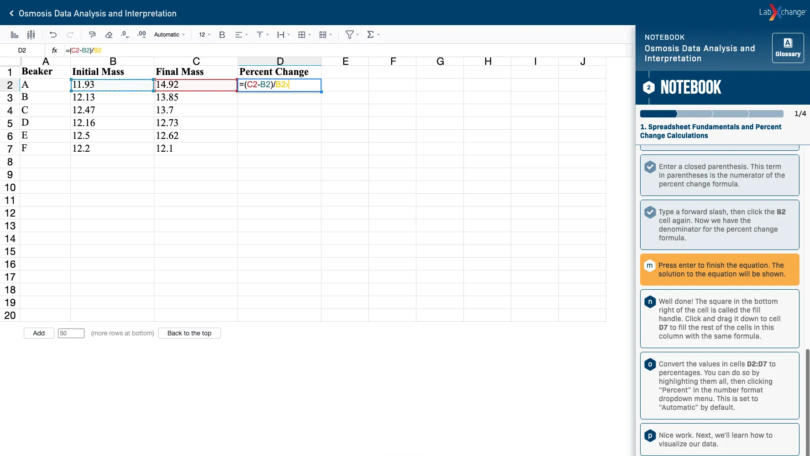The width and height of the screenshot is (810, 456).
Task: Click cell containing 13.85
Action: click(196, 97)
